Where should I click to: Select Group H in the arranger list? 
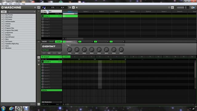tap(51, 36)
